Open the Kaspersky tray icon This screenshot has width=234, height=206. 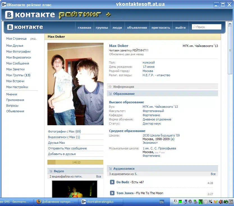[x=210, y=202]
